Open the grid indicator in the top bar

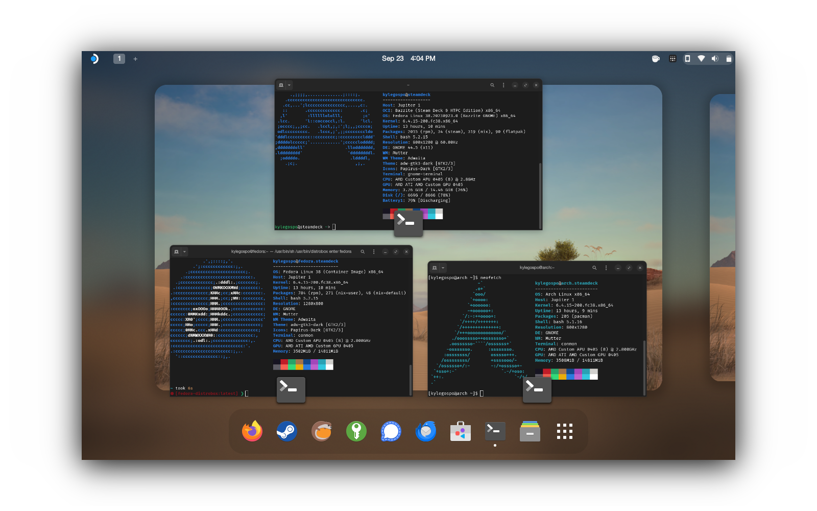click(672, 59)
